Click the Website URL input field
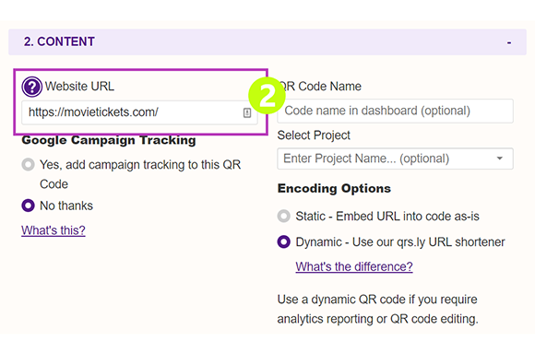535x353 pixels. [x=139, y=112]
